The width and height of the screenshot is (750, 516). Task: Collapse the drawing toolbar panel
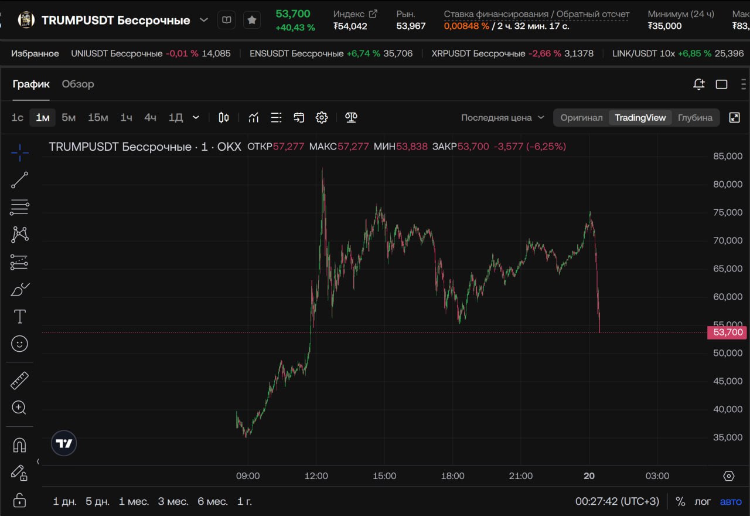(38, 461)
